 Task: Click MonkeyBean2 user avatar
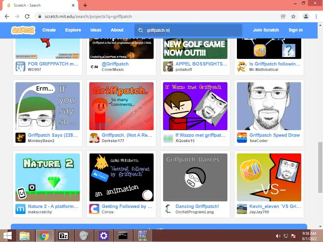pos(21,138)
